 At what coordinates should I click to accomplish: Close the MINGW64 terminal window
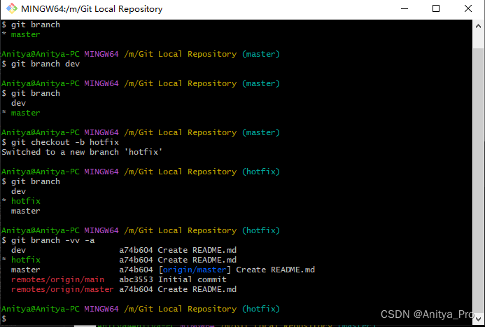(468, 8)
